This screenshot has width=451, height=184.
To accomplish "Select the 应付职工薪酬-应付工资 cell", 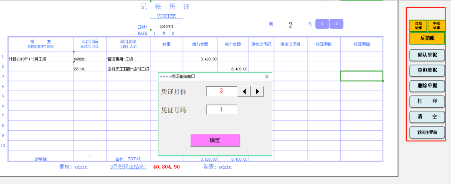I will (128, 66).
